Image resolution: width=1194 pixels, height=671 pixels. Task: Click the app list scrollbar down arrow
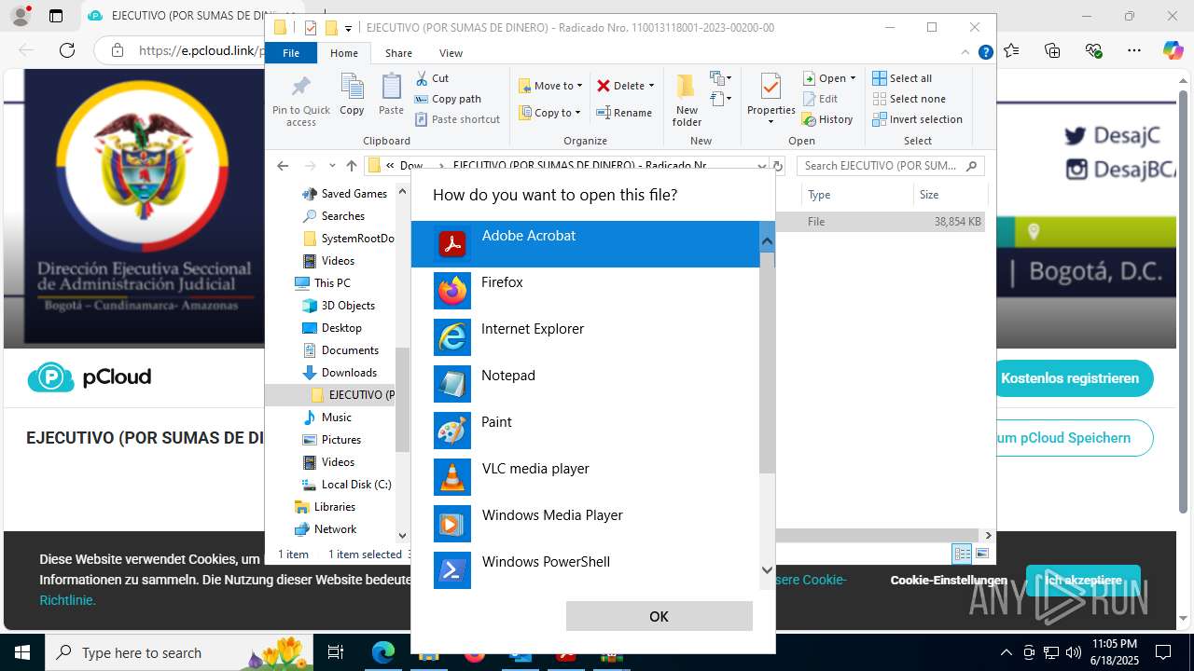767,569
